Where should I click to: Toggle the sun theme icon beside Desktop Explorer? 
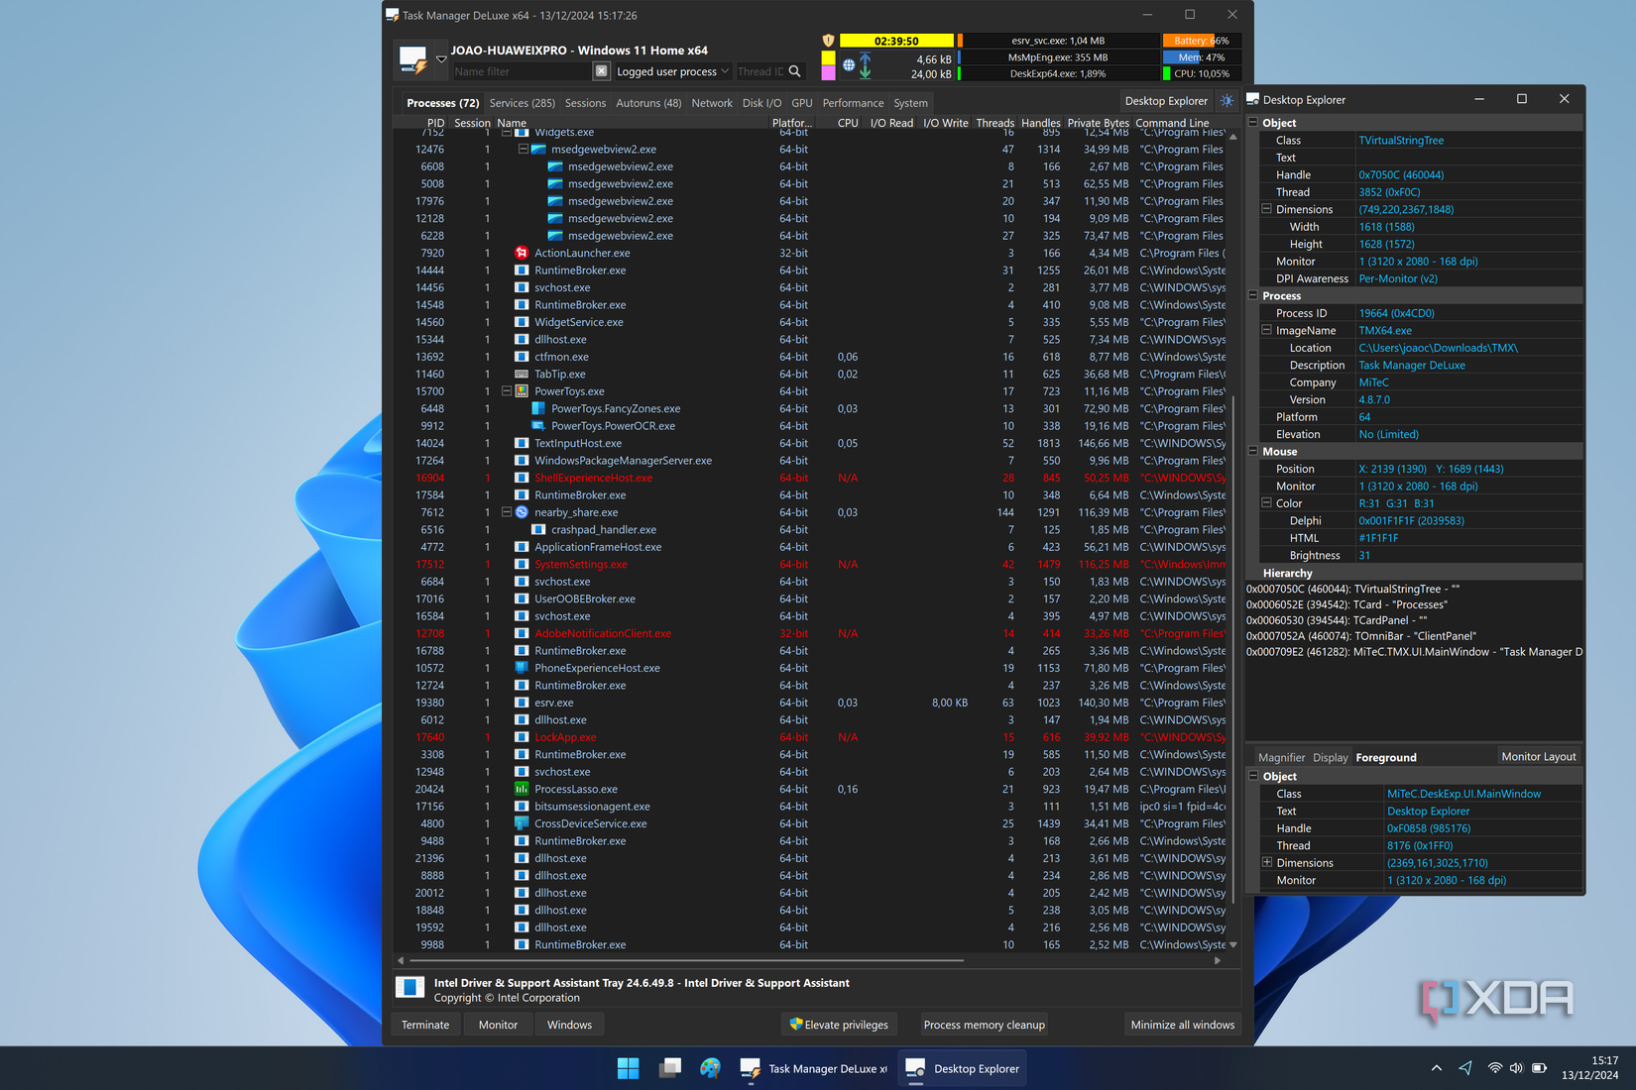click(1227, 101)
